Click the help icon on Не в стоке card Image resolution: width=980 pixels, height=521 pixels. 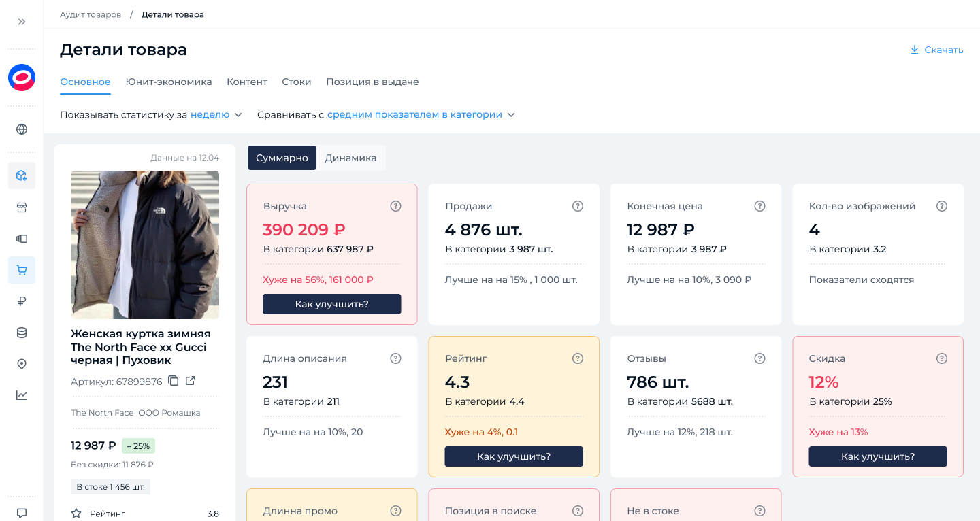point(760,511)
